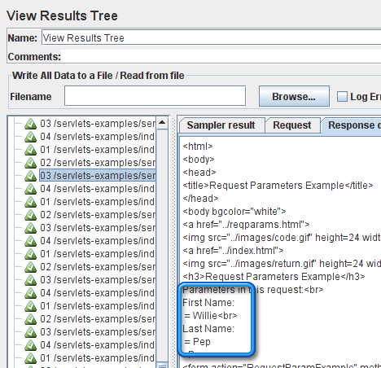Select the bottom fully visible 01 /servlets-examples/ind row
Screen dimensions: 381x368
click(x=98, y=358)
